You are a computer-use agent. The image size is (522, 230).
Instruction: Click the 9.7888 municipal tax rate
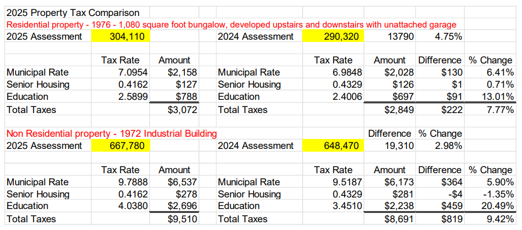(133, 182)
